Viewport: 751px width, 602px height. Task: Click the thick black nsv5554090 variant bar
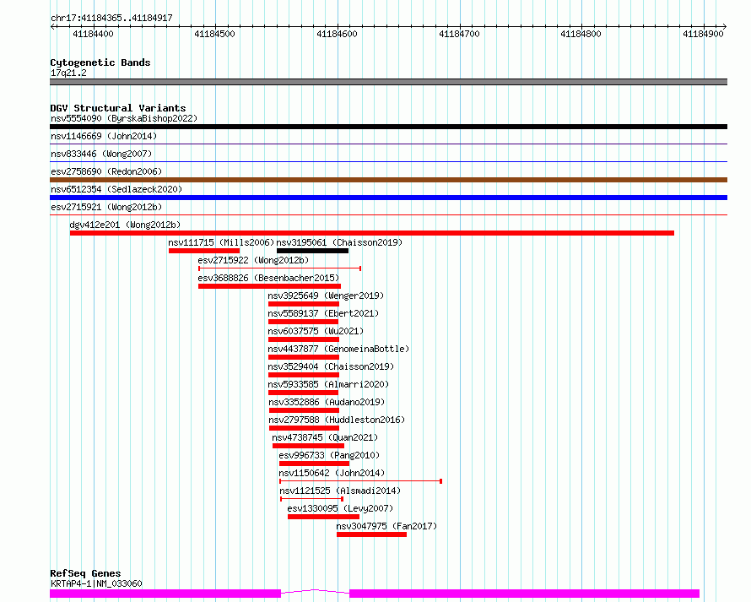[388, 127]
